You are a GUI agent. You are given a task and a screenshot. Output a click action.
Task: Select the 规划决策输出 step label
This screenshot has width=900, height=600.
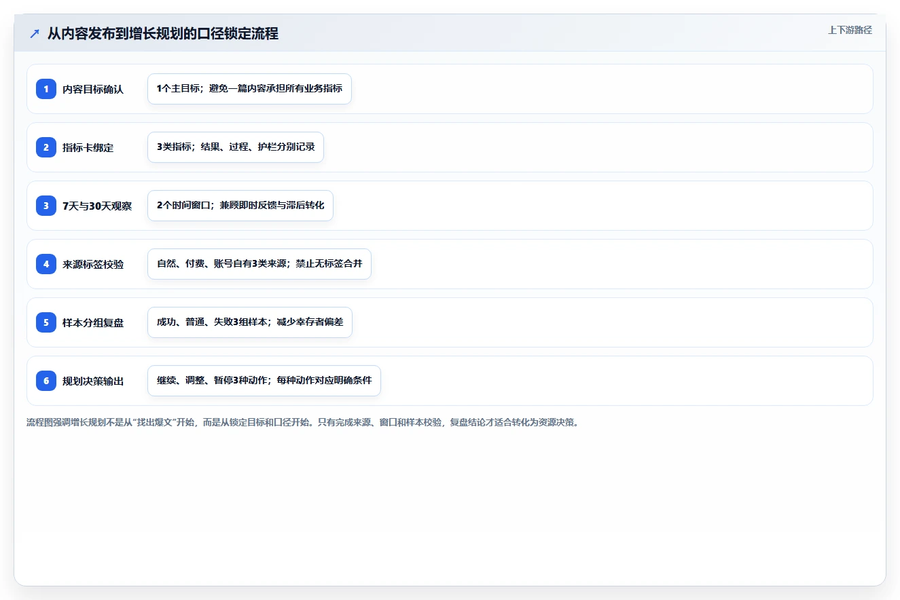pyautogui.click(x=93, y=381)
